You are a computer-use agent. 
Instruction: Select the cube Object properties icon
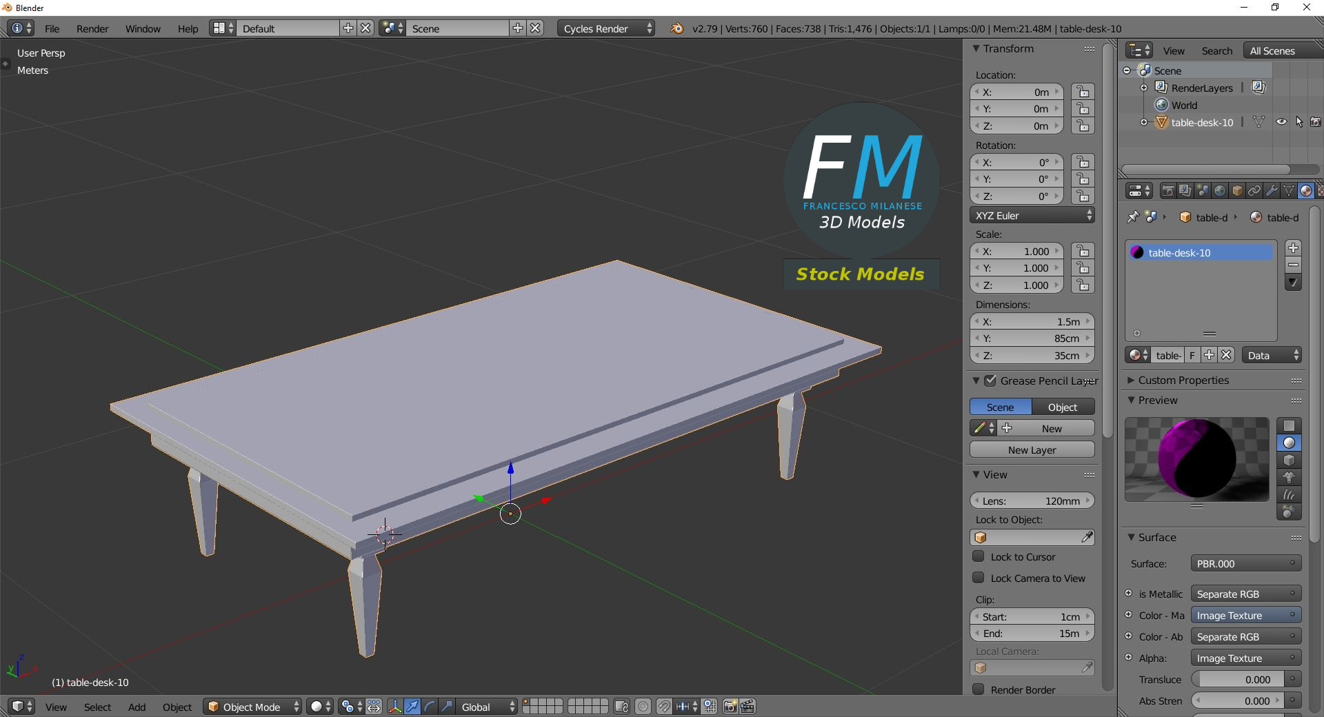1238,191
